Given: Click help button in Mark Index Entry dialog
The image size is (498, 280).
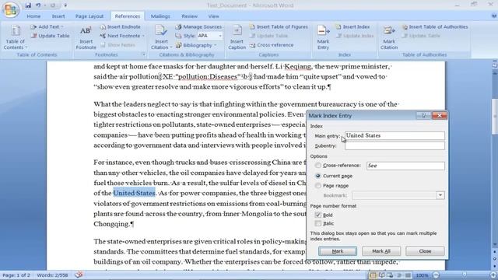Looking at the screenshot, I should 423,116.
